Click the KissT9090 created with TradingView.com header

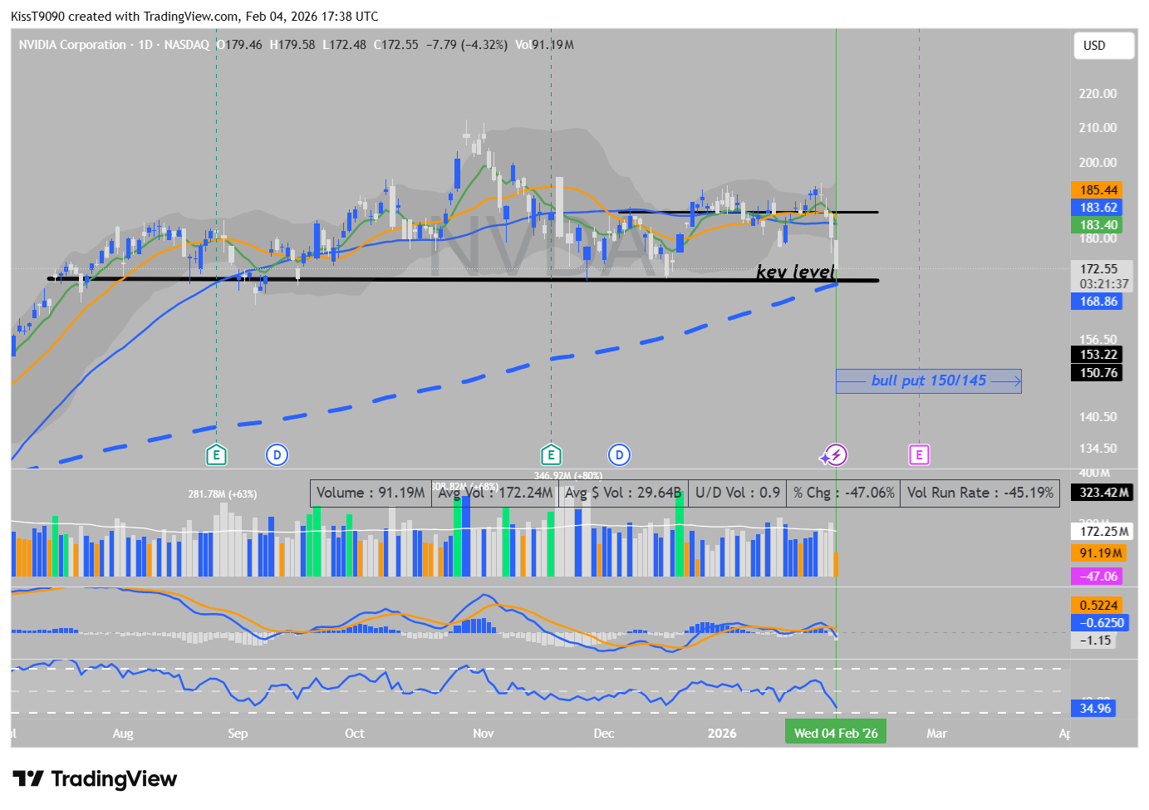click(x=194, y=16)
